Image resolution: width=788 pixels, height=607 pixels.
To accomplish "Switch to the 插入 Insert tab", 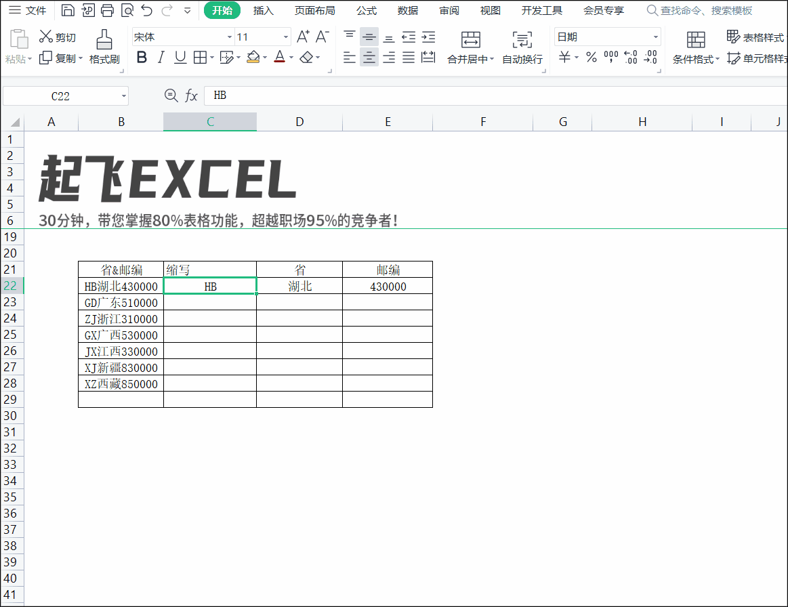I will (264, 10).
